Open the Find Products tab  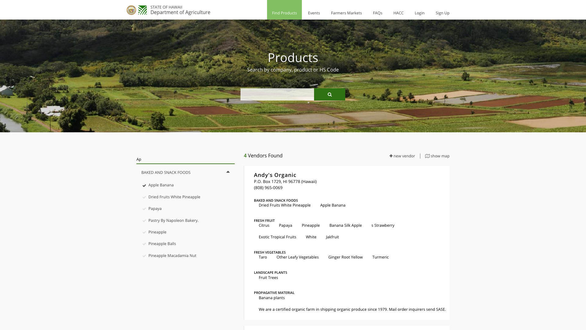tap(284, 13)
